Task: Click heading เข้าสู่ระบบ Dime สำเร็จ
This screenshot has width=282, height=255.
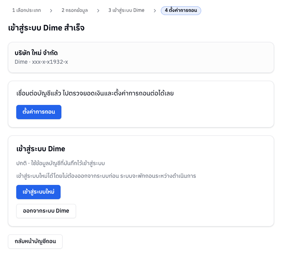Action: (x=46, y=28)
